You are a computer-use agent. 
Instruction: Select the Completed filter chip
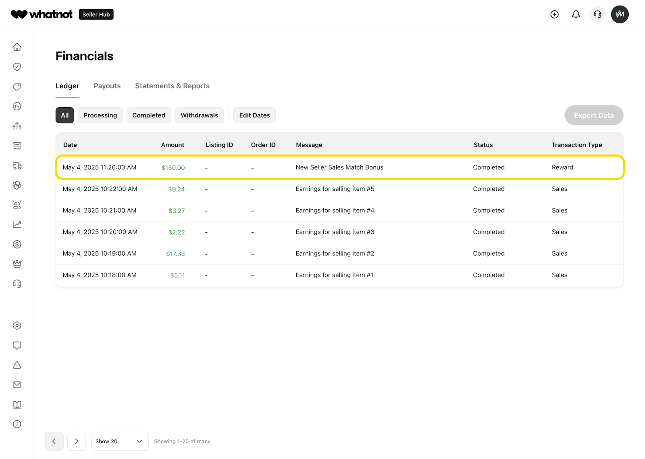149,115
